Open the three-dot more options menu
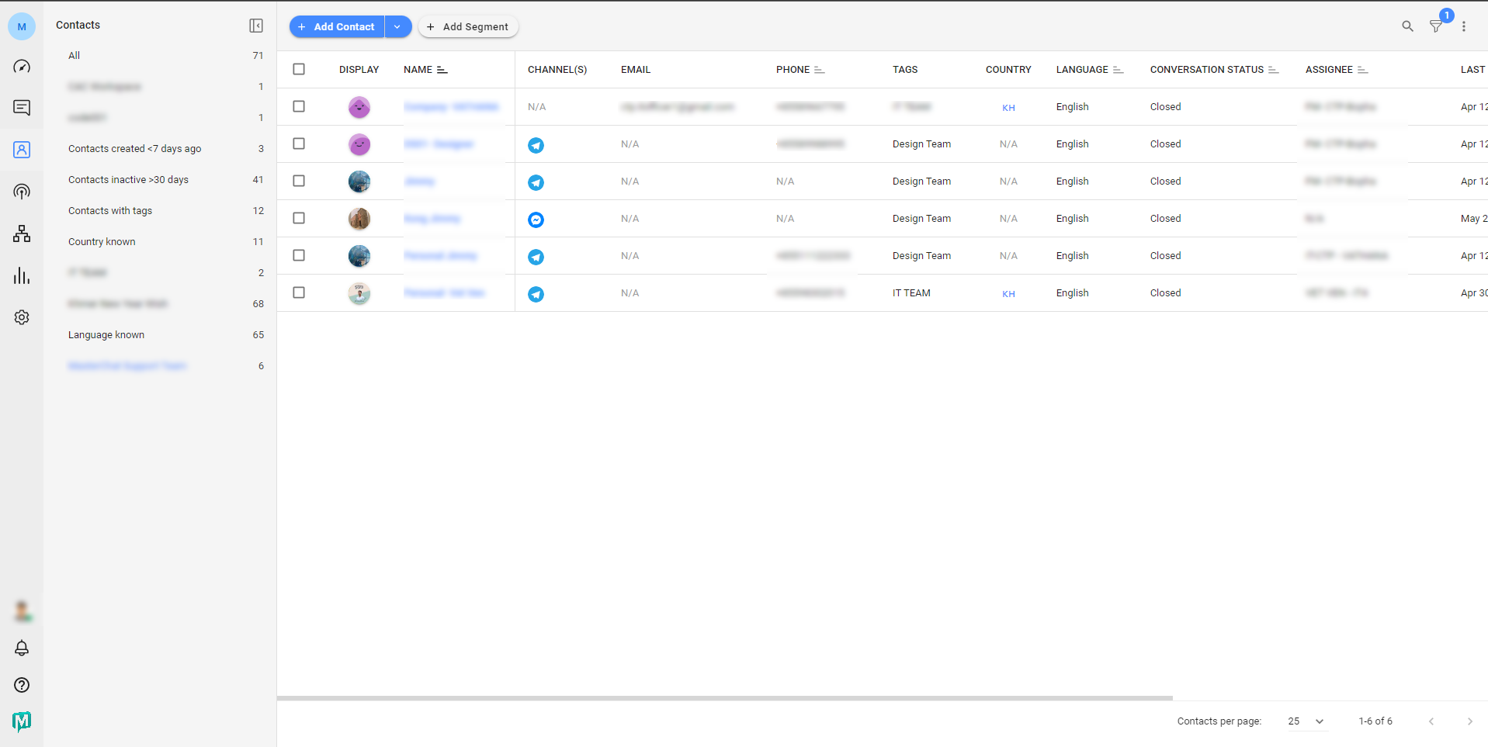 (1464, 26)
